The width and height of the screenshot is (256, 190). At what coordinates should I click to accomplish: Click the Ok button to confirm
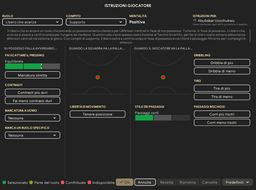[124, 182]
